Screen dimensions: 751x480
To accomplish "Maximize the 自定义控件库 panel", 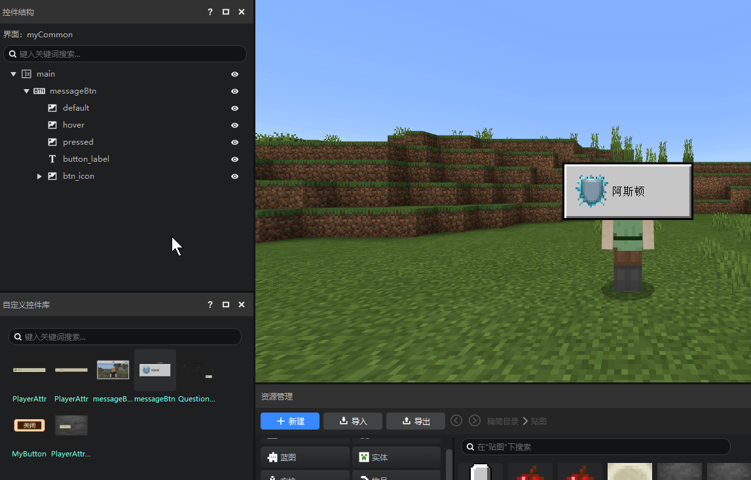I will (x=226, y=305).
